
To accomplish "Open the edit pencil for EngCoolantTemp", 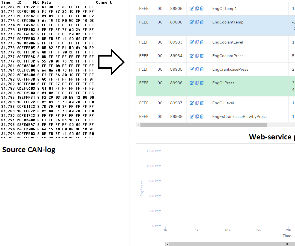I will [x=192, y=22].
